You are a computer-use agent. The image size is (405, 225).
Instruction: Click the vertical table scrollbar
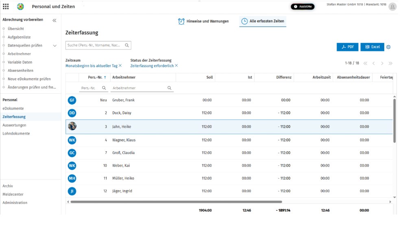coord(394,121)
